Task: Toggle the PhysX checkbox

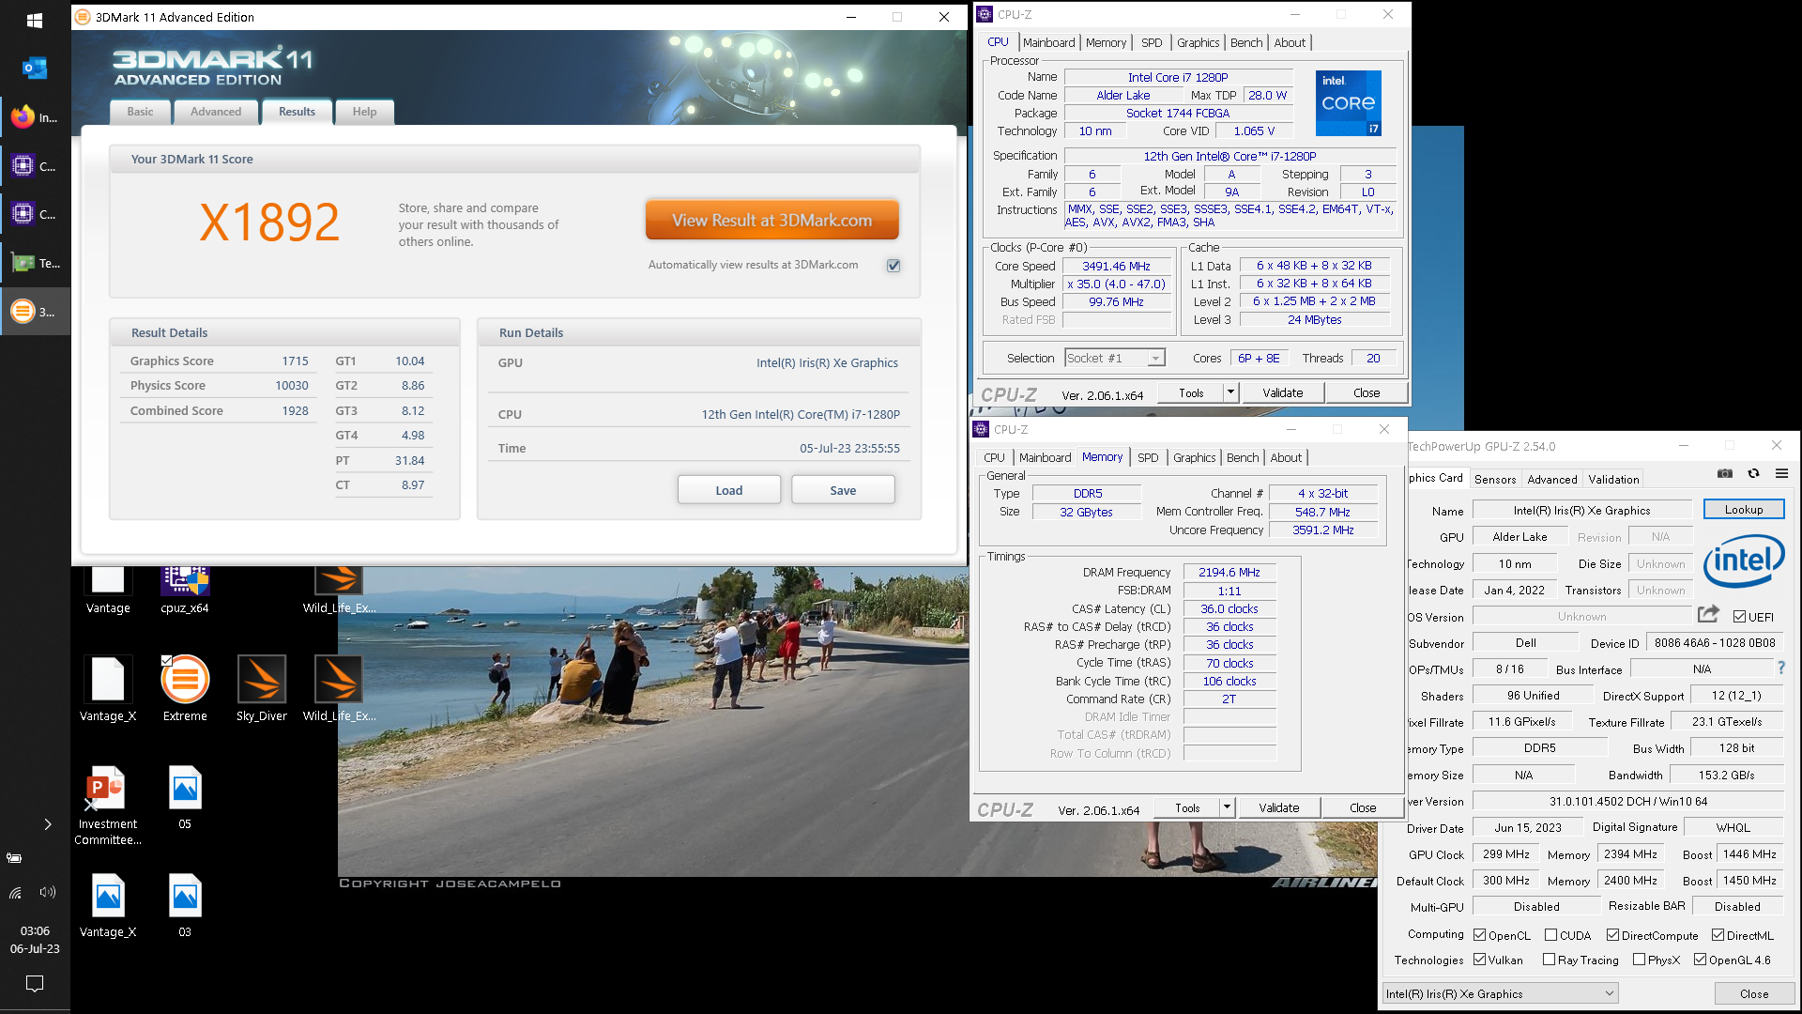Action: coord(1640,960)
